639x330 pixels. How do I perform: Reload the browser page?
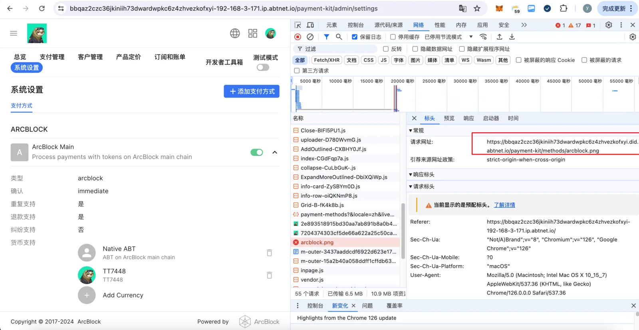pyautogui.click(x=42, y=8)
